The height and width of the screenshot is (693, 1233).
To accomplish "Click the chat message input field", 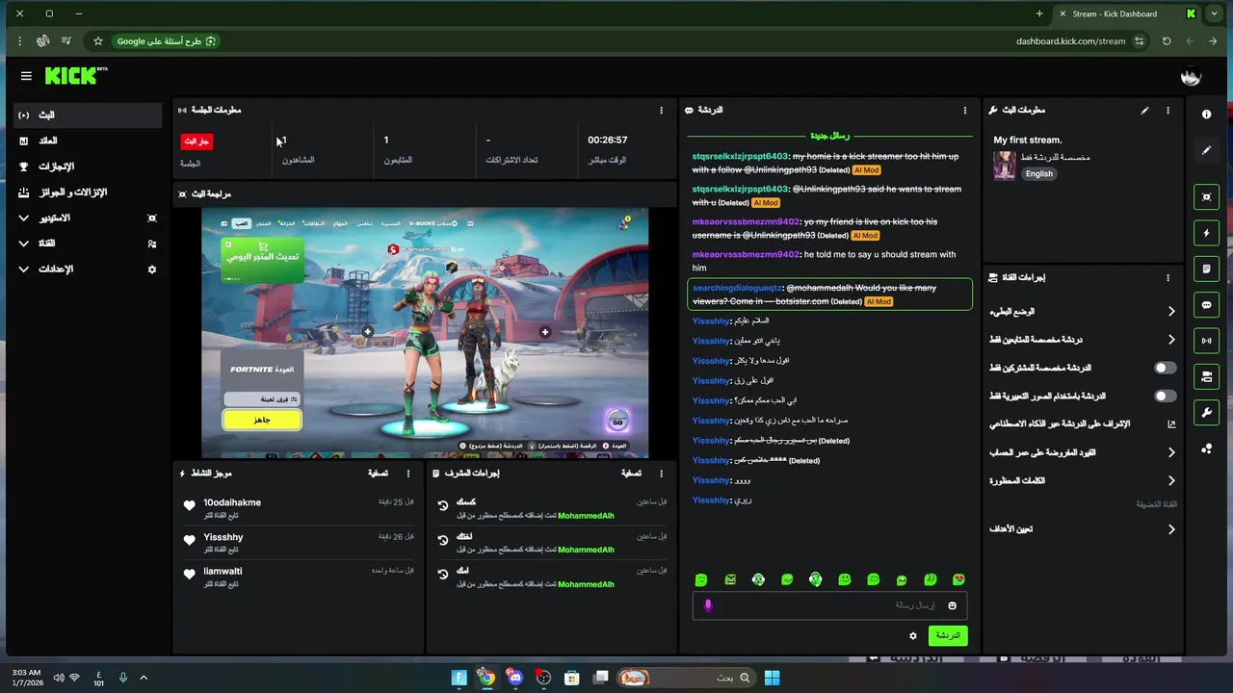I will (x=829, y=605).
